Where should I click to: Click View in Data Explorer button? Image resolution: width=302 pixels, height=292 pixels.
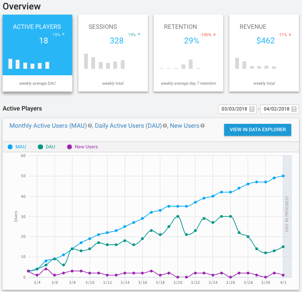point(258,130)
